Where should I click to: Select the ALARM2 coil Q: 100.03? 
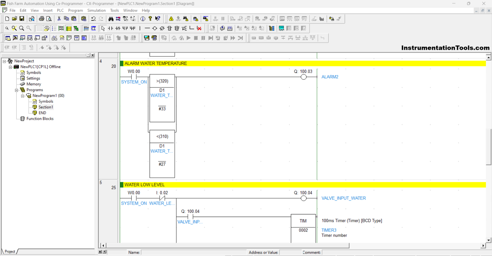(x=304, y=77)
